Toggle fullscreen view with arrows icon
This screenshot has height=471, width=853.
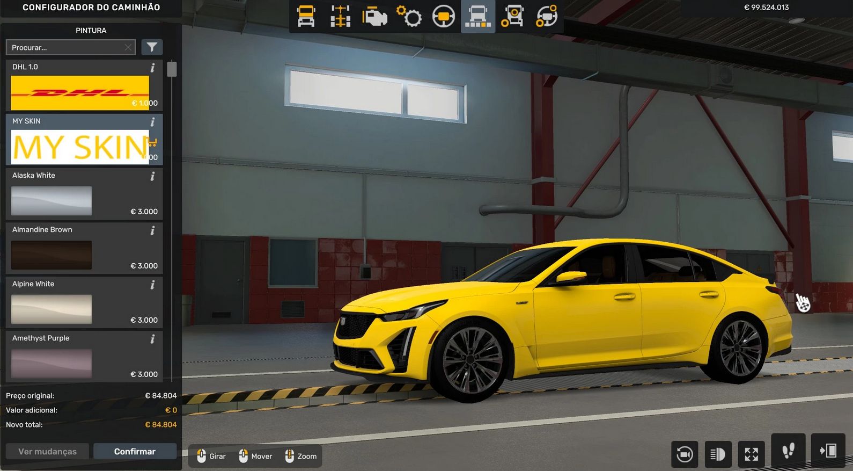pyautogui.click(x=751, y=454)
